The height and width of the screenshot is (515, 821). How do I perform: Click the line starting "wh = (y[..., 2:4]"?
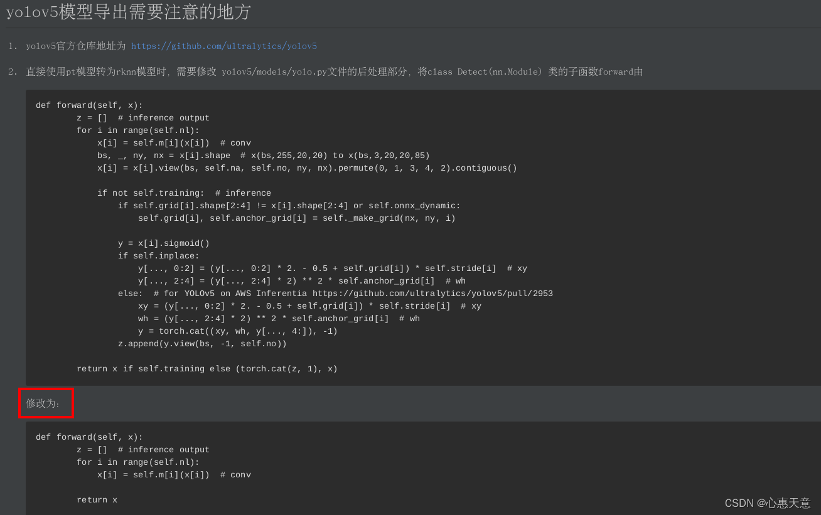pyautogui.click(x=279, y=319)
